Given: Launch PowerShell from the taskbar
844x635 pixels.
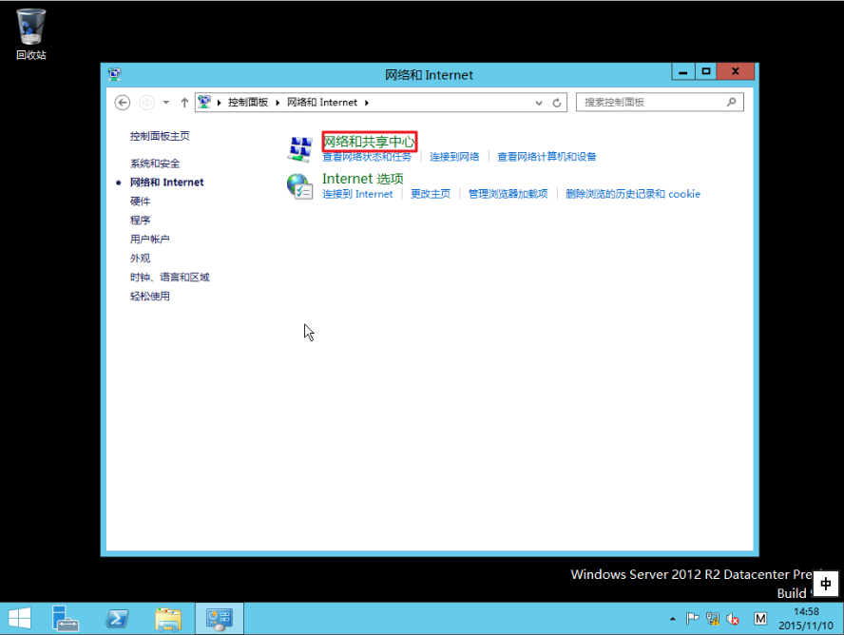Looking at the screenshot, I should (117, 618).
